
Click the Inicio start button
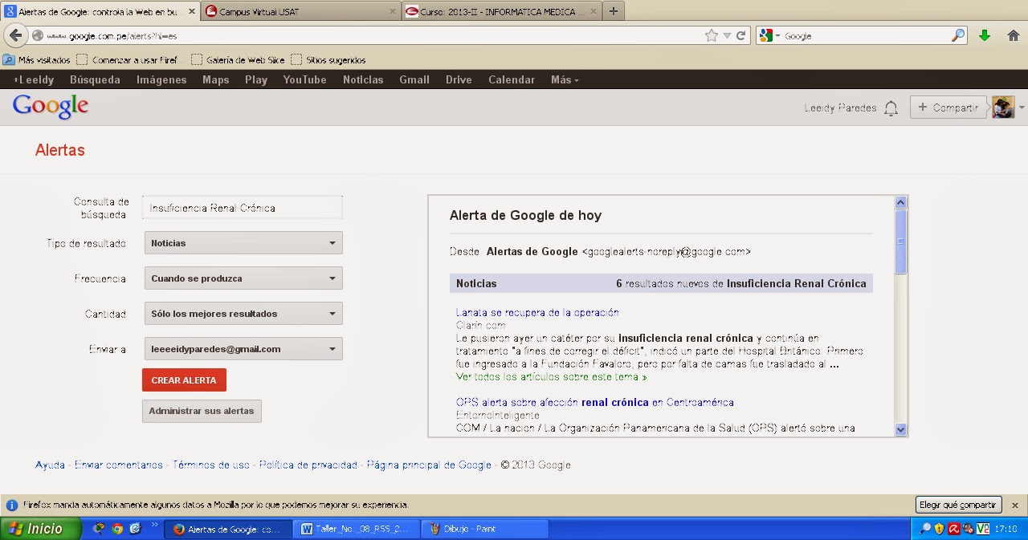[41, 529]
